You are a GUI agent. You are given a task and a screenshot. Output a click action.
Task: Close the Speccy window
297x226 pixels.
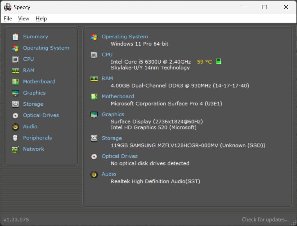pyautogui.click(x=286, y=7)
